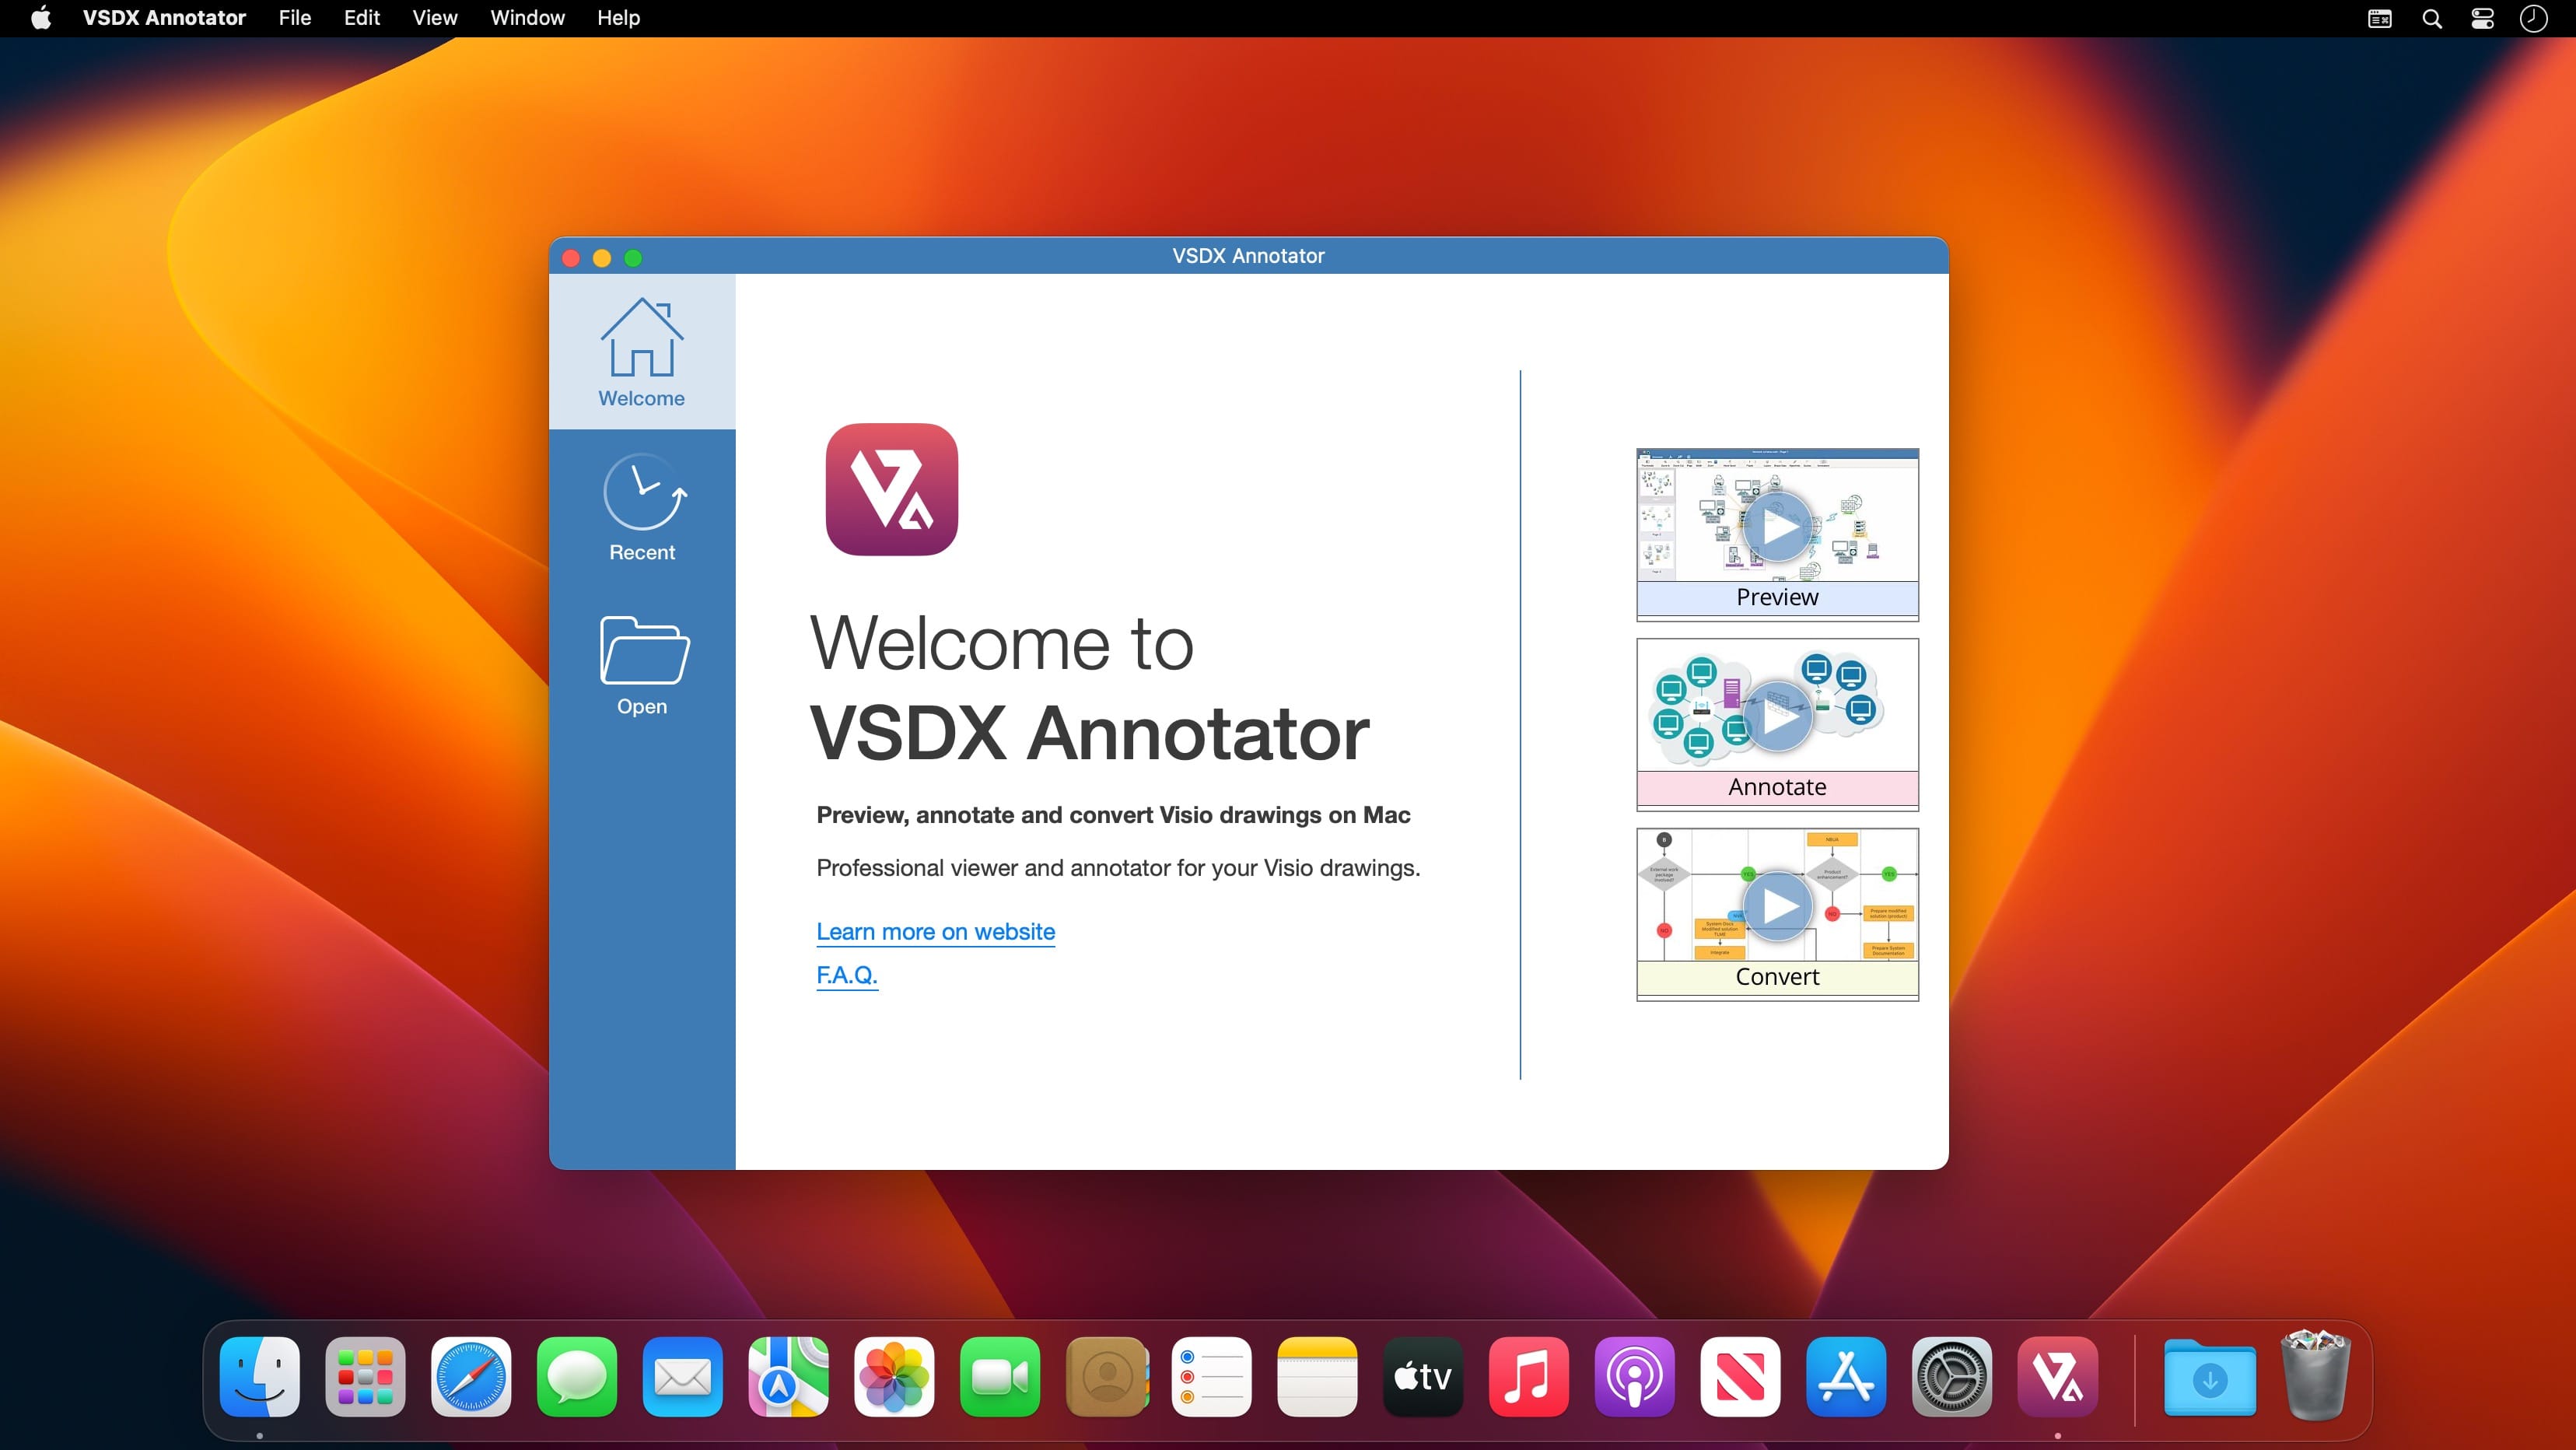Viewport: 2576px width, 1450px height.
Task: Open the Edit menu
Action: 361,18
